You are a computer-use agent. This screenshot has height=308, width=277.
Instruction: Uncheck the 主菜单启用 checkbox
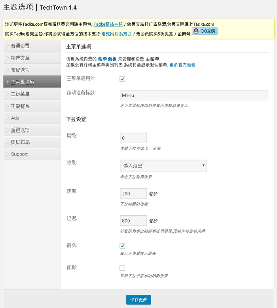coord(122,79)
